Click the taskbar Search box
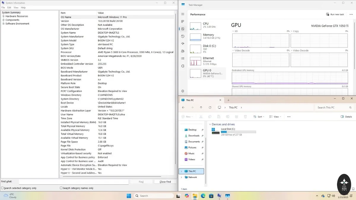 (x=153, y=196)
